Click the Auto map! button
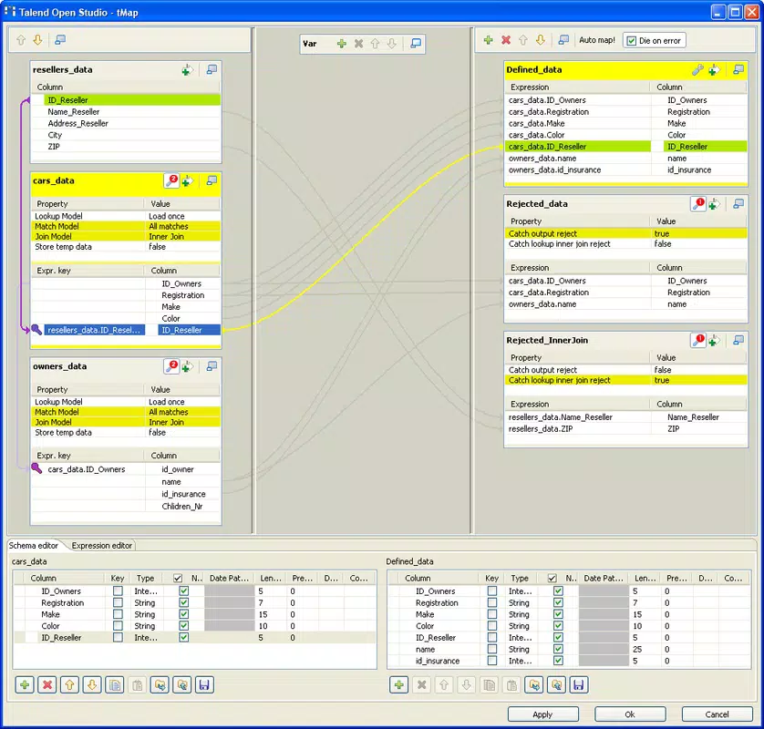Screen dimensions: 764x729 597,40
